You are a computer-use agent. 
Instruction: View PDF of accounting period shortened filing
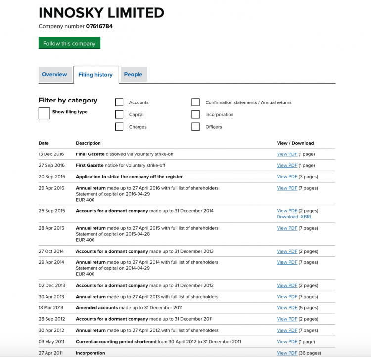(287, 342)
